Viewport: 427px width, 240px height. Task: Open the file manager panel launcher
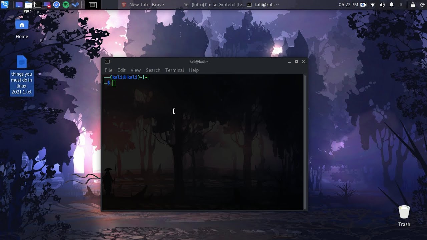tap(28, 5)
